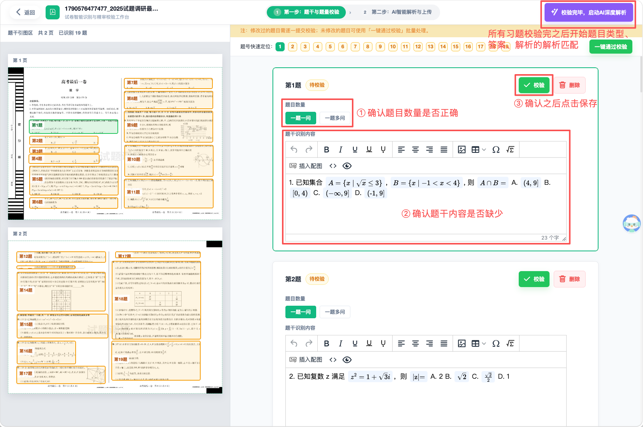643x427 pixels.
Task: Delete question 2 with 删除 button
Action: tap(569, 279)
